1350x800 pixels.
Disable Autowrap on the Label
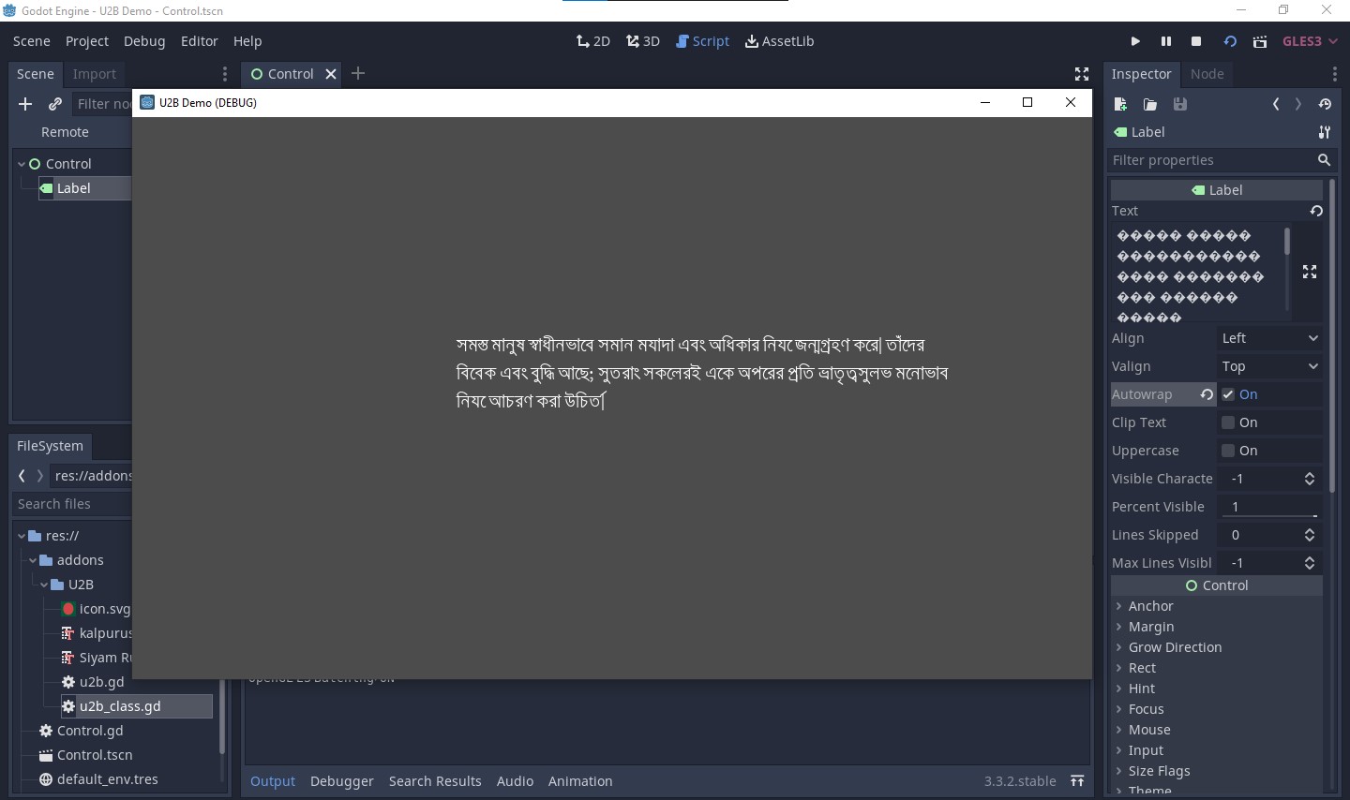pos(1227,394)
